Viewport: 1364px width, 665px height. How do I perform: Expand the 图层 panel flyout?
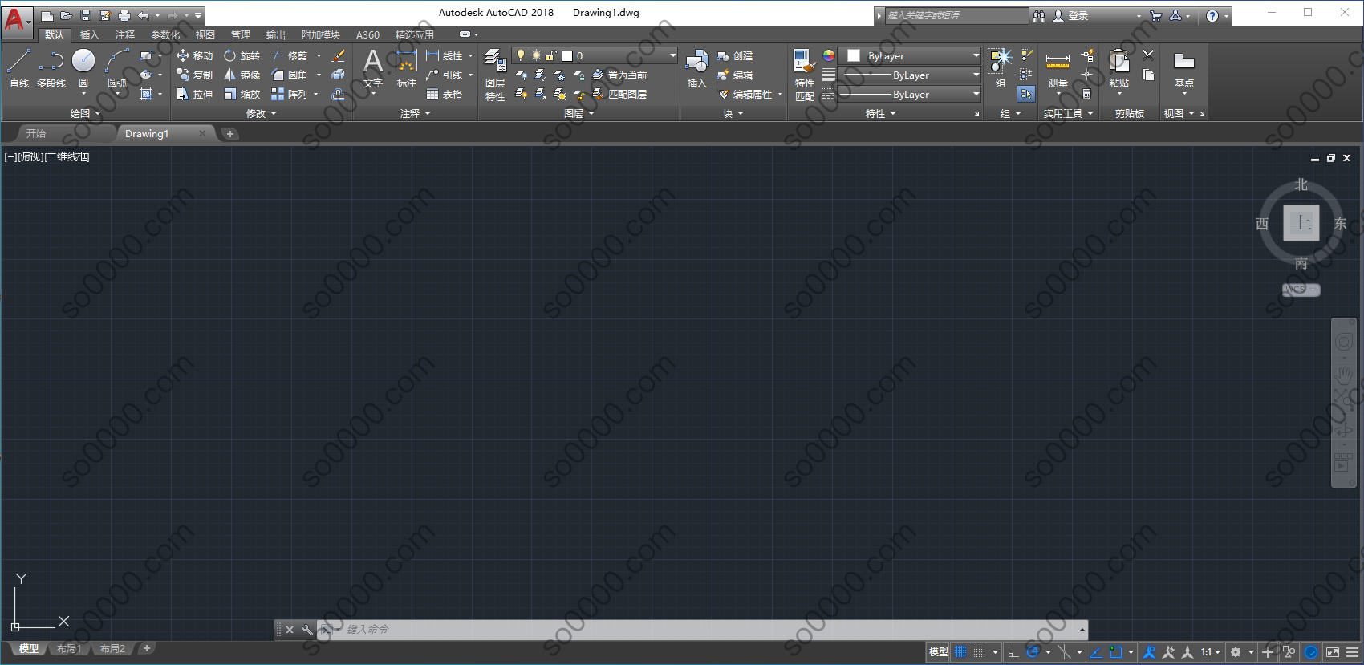578,114
